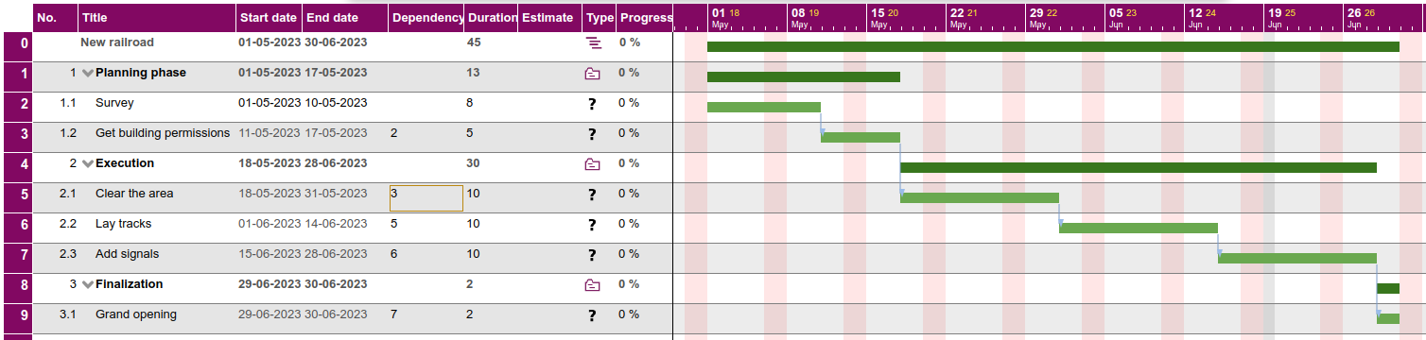Click the folder type icon of Execution row
The width and height of the screenshot is (1426, 340).
[x=593, y=163]
